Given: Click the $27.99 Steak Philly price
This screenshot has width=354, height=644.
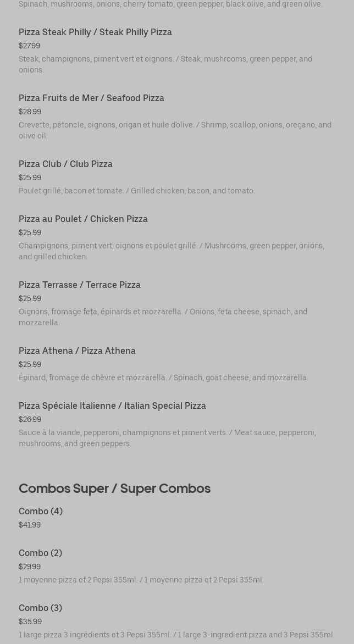Looking at the screenshot, I should 29,46.
